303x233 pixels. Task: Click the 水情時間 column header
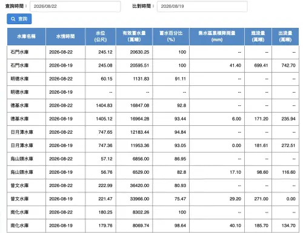tap(65, 36)
